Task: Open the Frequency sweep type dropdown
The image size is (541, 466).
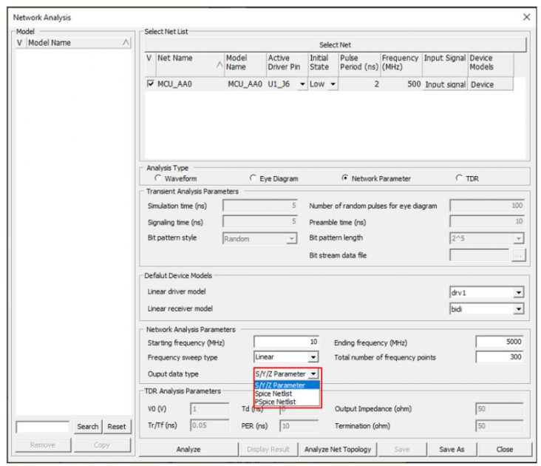Action: 313,357
